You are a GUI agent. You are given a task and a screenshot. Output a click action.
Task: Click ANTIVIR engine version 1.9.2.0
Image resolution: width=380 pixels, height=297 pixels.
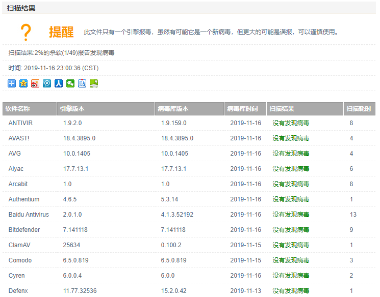pyautogui.click(x=72, y=123)
